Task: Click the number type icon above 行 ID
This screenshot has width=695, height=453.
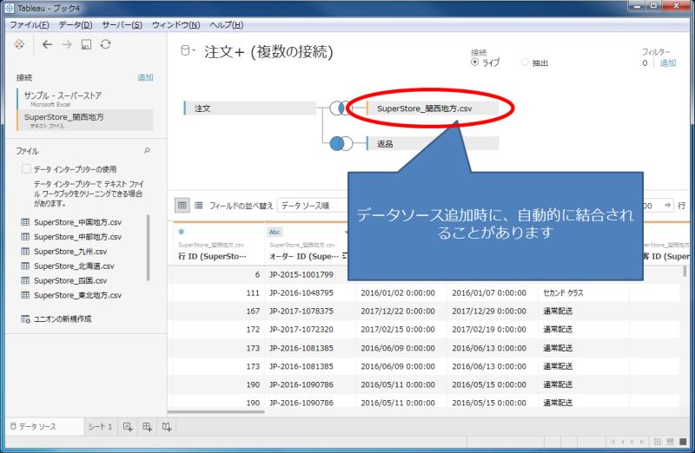Action: 182,232
